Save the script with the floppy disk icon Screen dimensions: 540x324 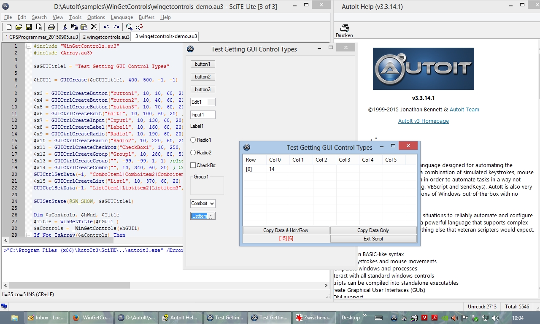click(x=29, y=27)
